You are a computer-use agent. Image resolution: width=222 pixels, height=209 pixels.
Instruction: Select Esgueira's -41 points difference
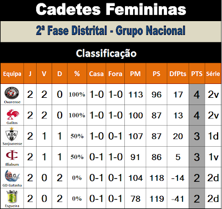click(178, 199)
